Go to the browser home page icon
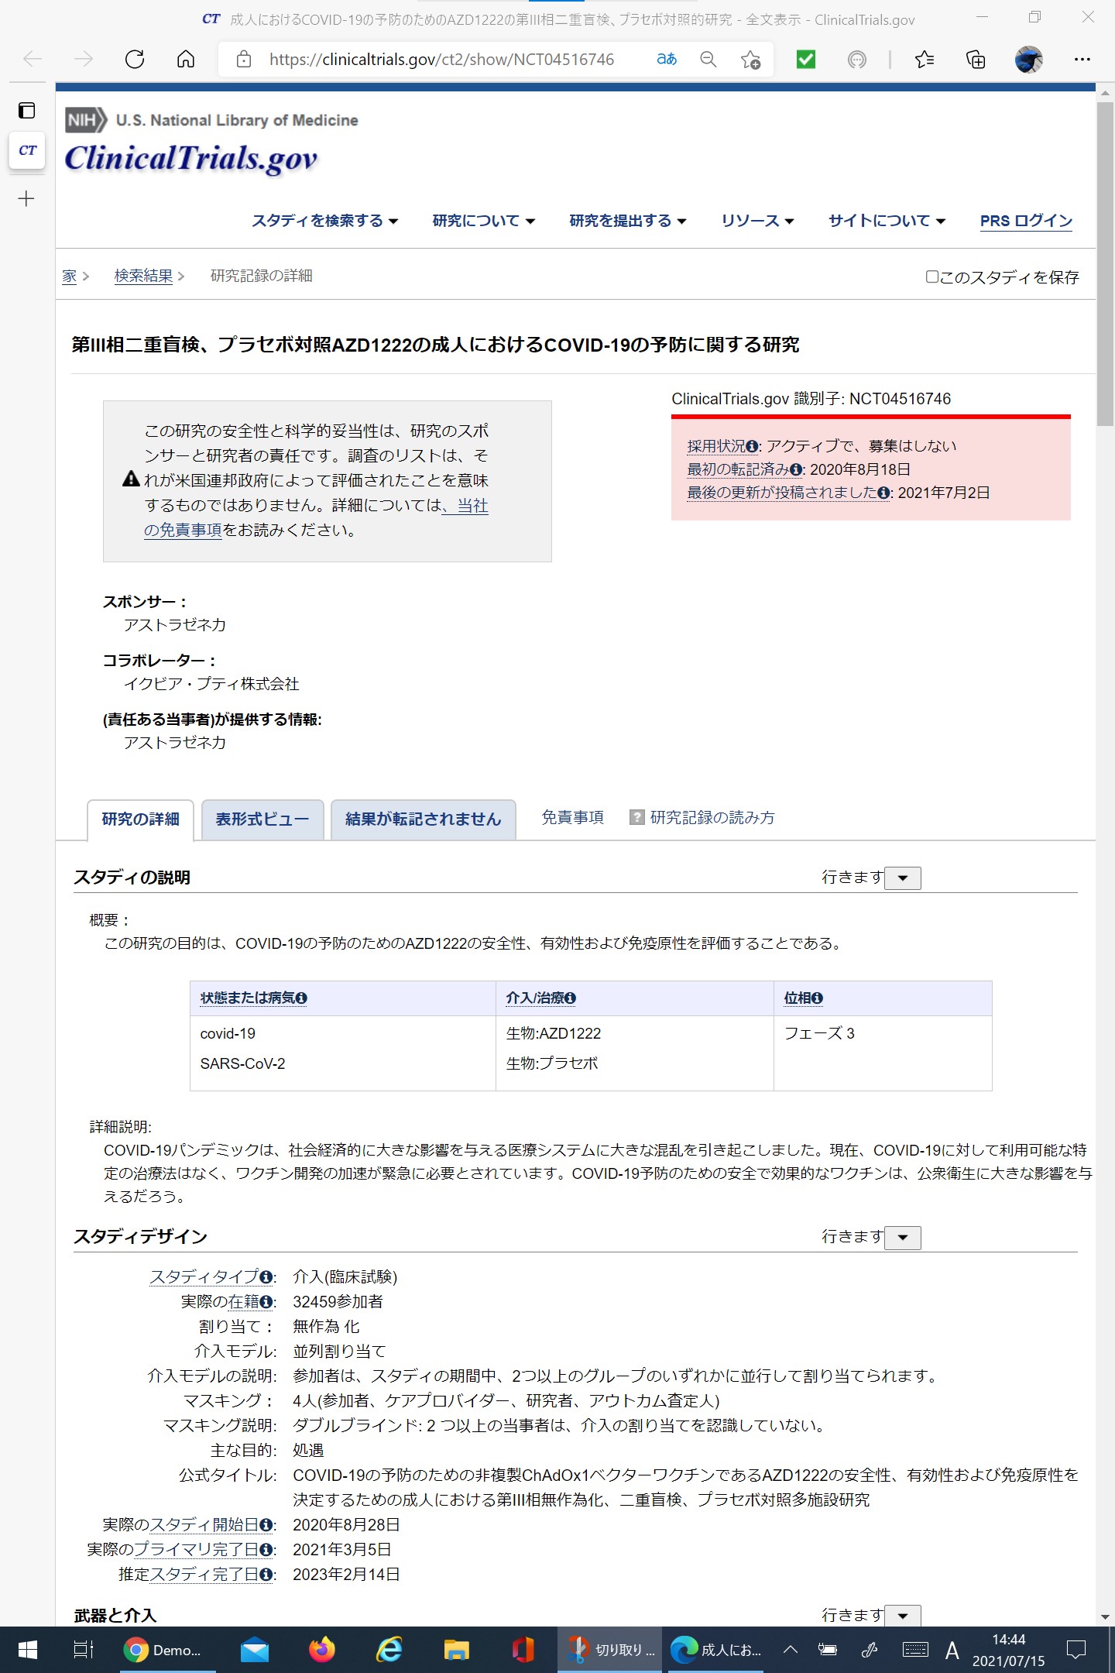The height and width of the screenshot is (1673, 1115). pos(186,60)
